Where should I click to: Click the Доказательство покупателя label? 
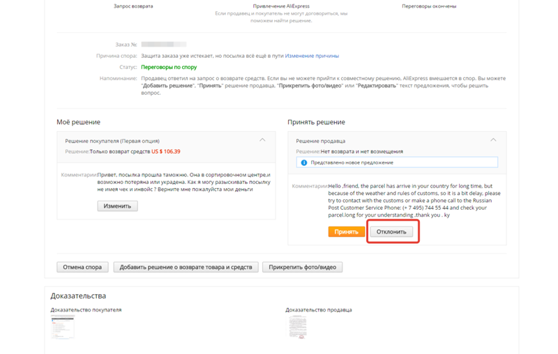coord(86,310)
